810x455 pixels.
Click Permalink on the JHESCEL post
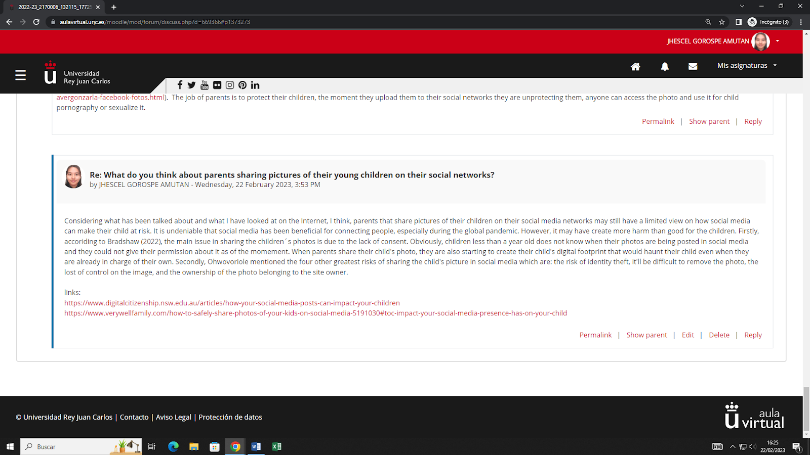[x=595, y=335]
